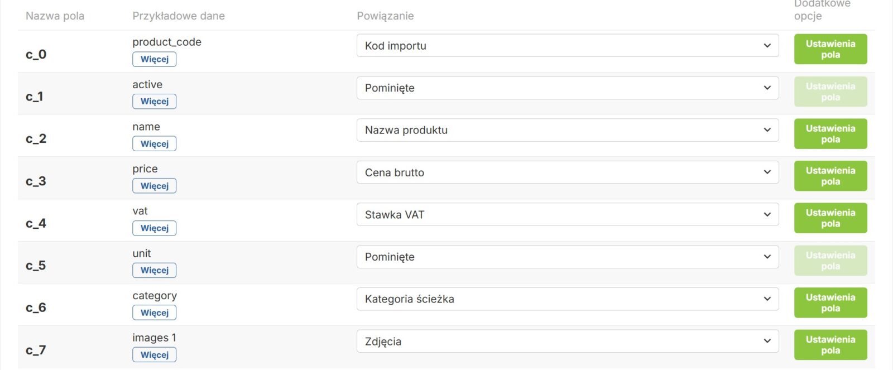This screenshot has height=370, width=893.
Task: Expand the Pominięte dropdown for active field
Action: [567, 88]
